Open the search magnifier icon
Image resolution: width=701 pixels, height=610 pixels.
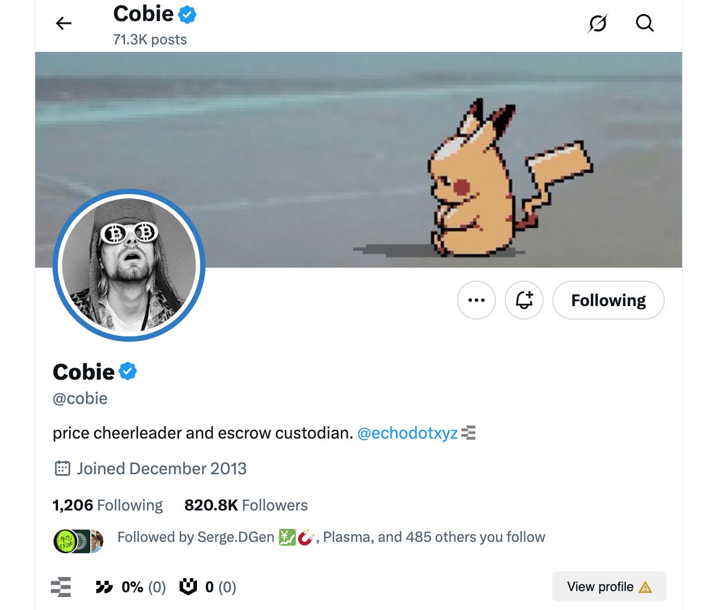(645, 23)
